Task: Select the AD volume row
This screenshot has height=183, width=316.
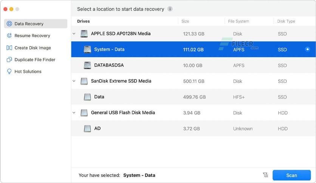Action: 194,129
